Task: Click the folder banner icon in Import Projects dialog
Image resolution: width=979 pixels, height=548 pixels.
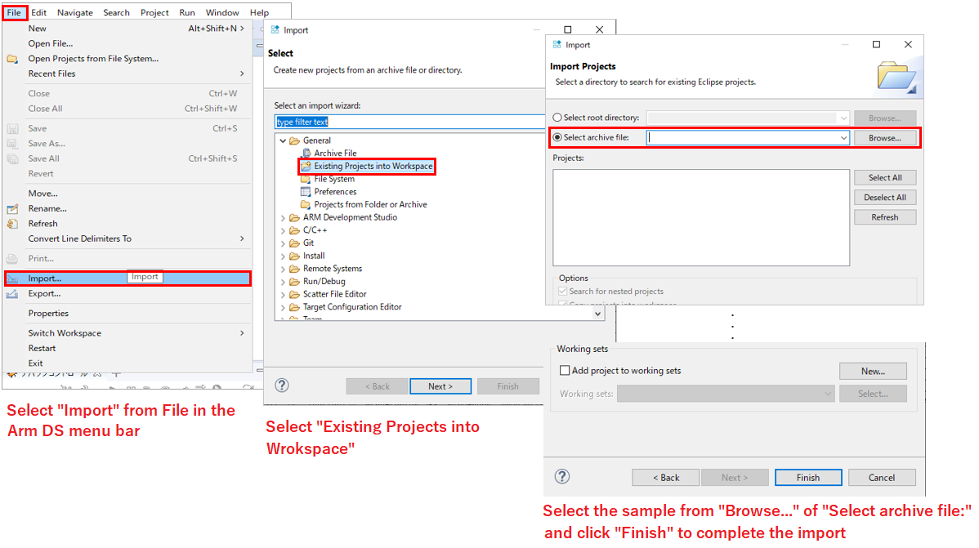Action: [896, 74]
